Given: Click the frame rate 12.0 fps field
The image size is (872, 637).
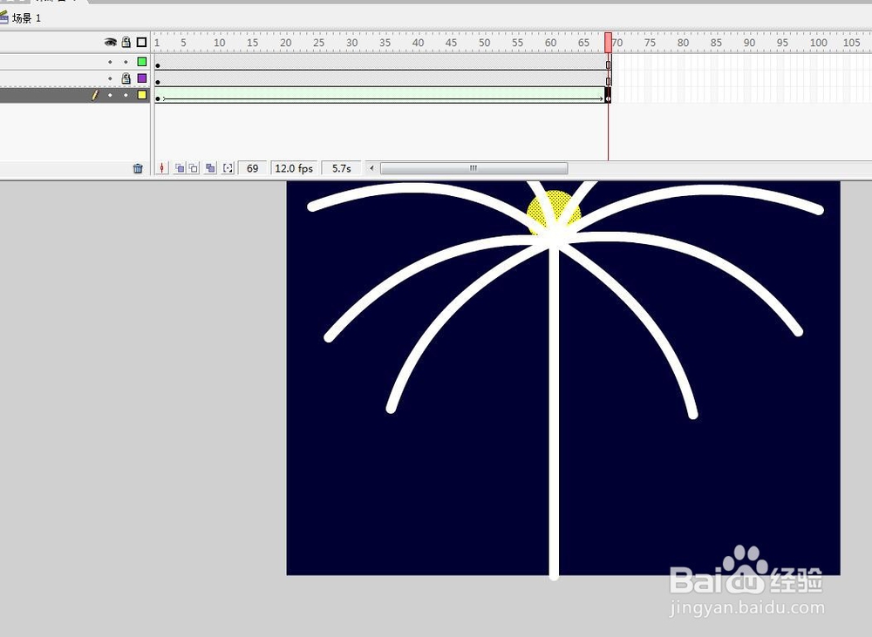Looking at the screenshot, I should click(294, 168).
